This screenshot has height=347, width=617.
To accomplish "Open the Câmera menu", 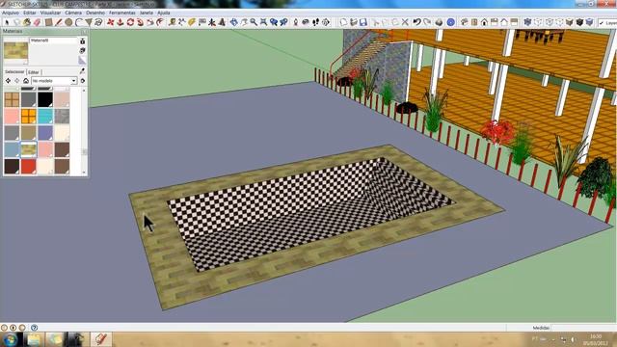I will (73, 13).
